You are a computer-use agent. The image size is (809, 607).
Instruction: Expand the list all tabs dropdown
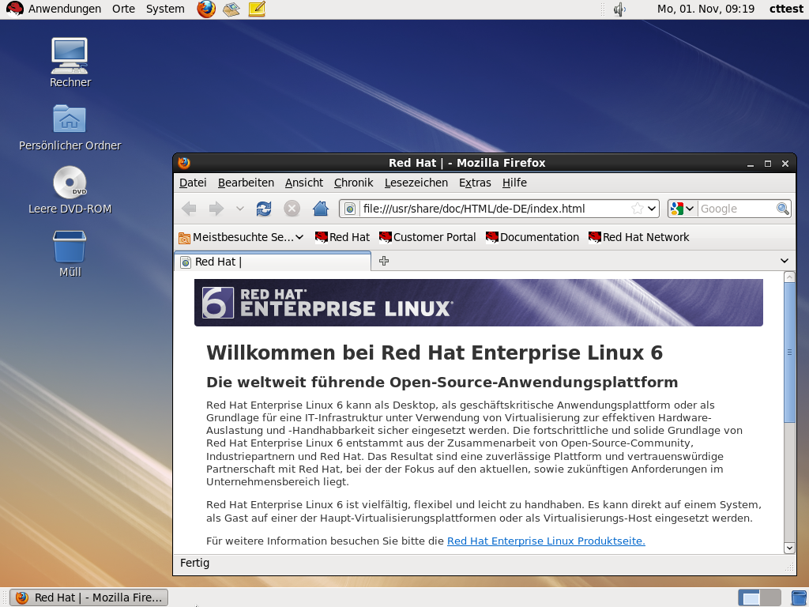pyautogui.click(x=785, y=261)
